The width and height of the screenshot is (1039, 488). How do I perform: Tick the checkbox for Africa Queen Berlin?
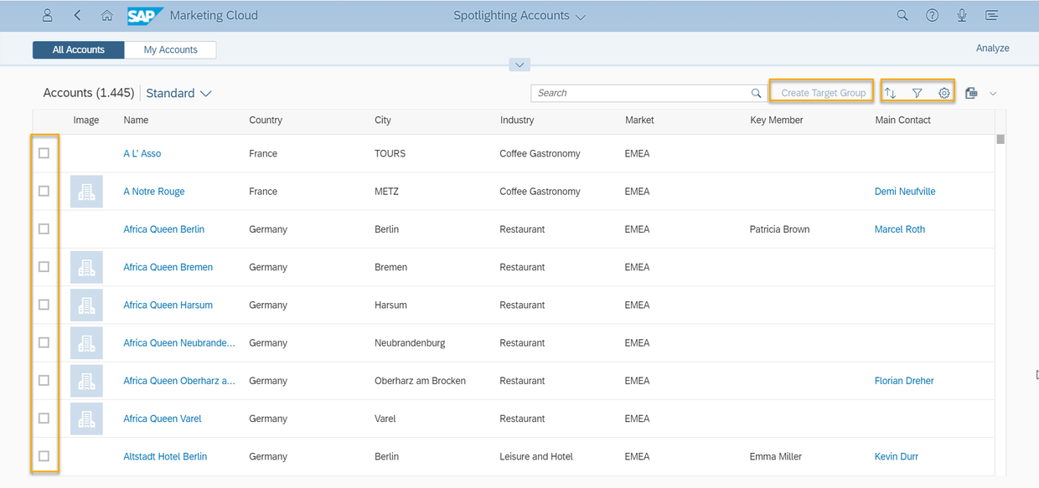coord(44,229)
